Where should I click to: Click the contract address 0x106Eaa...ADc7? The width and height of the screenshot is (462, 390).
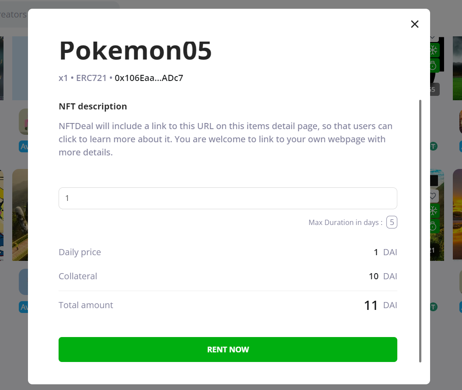coord(149,78)
